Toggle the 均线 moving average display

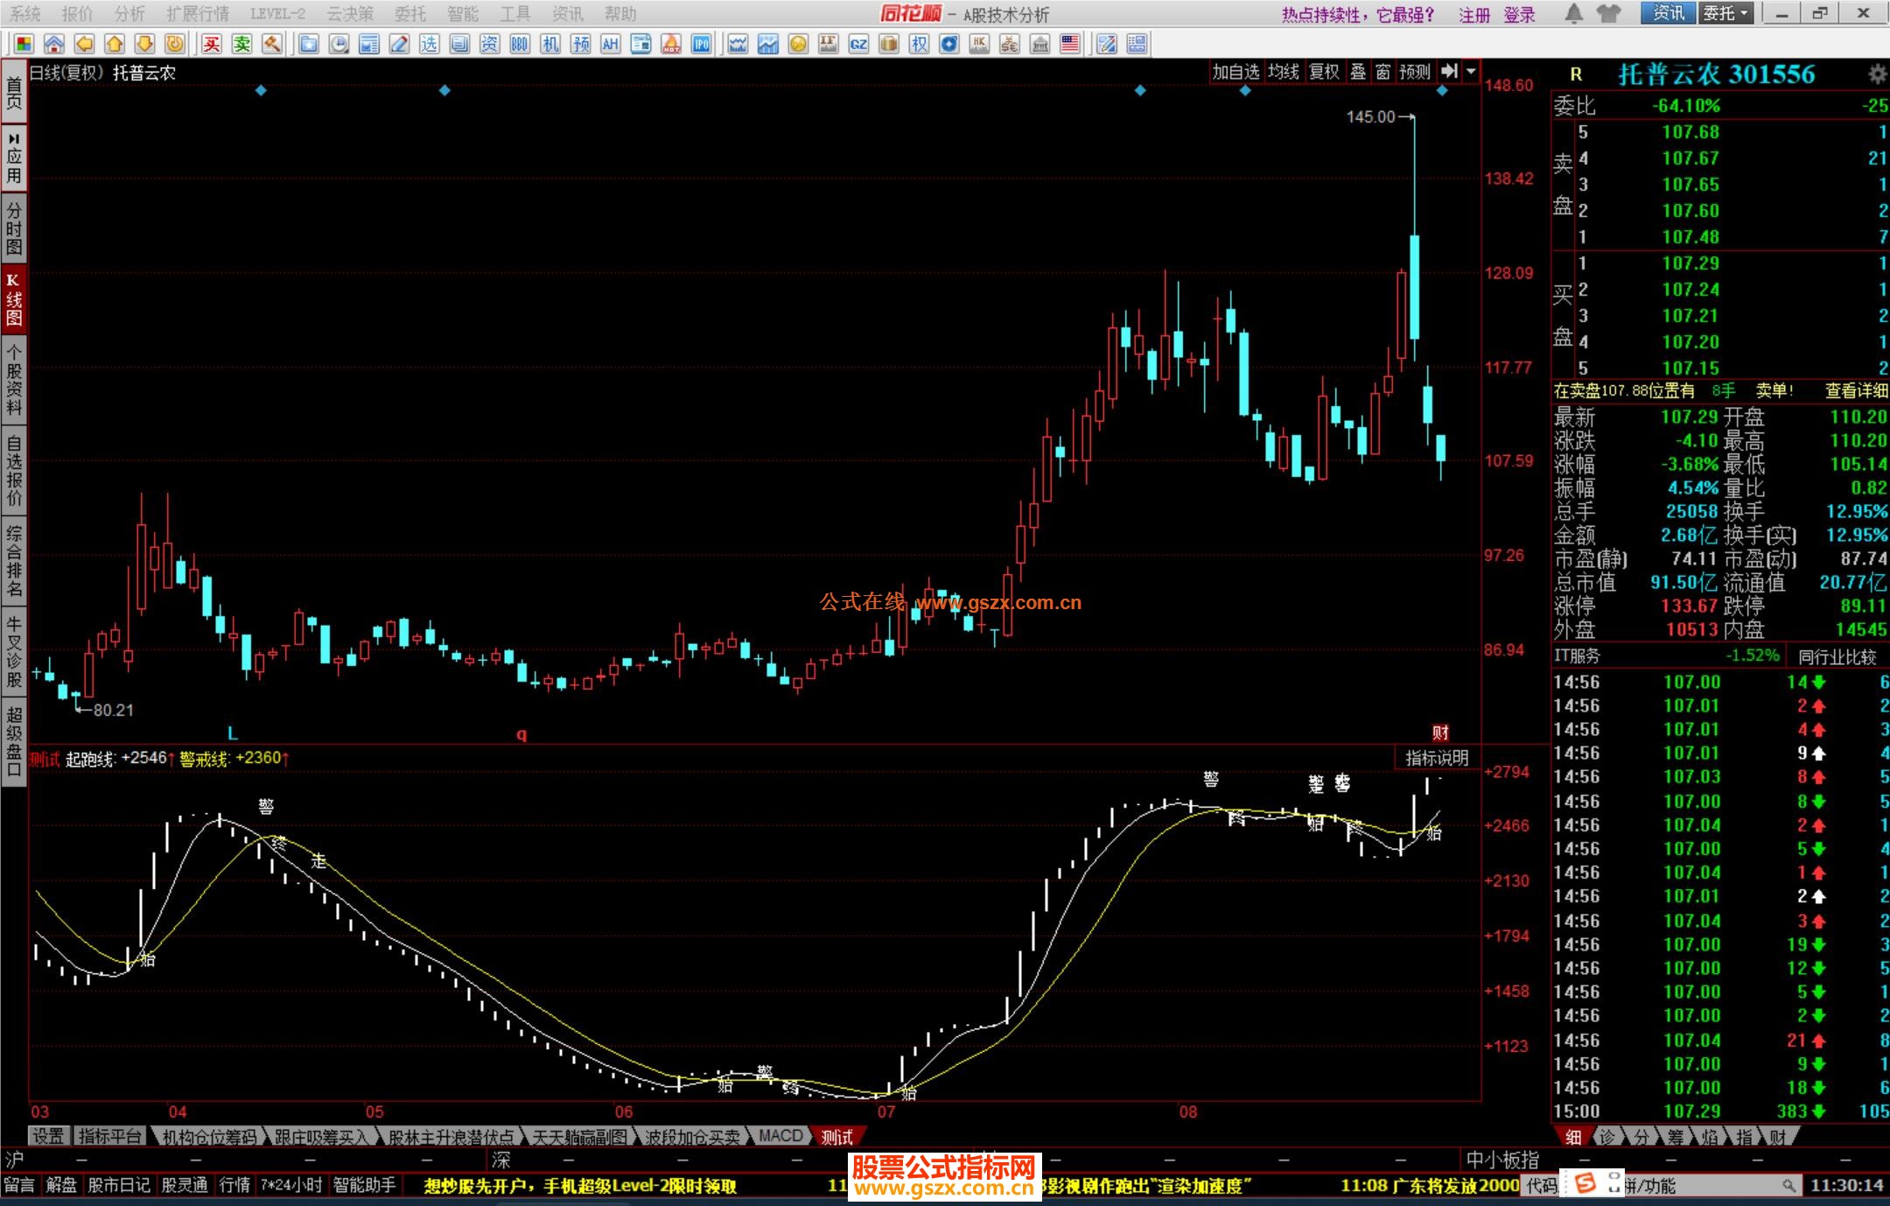[x=1284, y=72]
